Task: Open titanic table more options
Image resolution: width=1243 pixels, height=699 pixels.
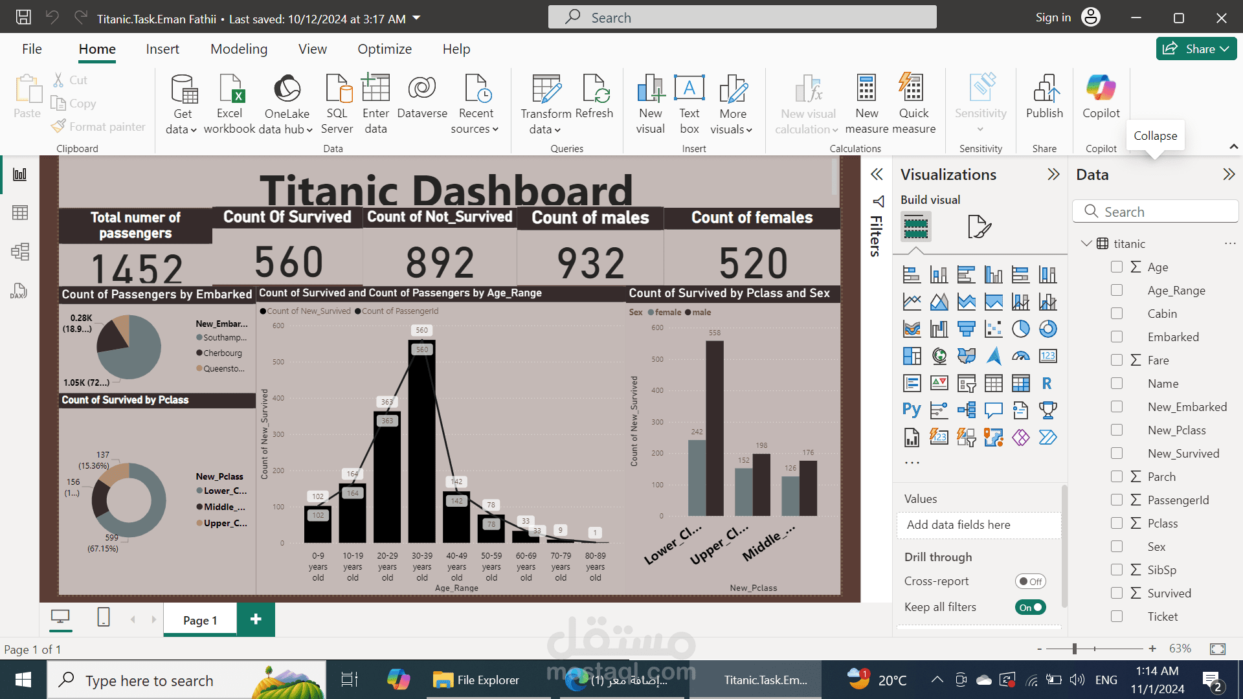Action: click(x=1230, y=243)
